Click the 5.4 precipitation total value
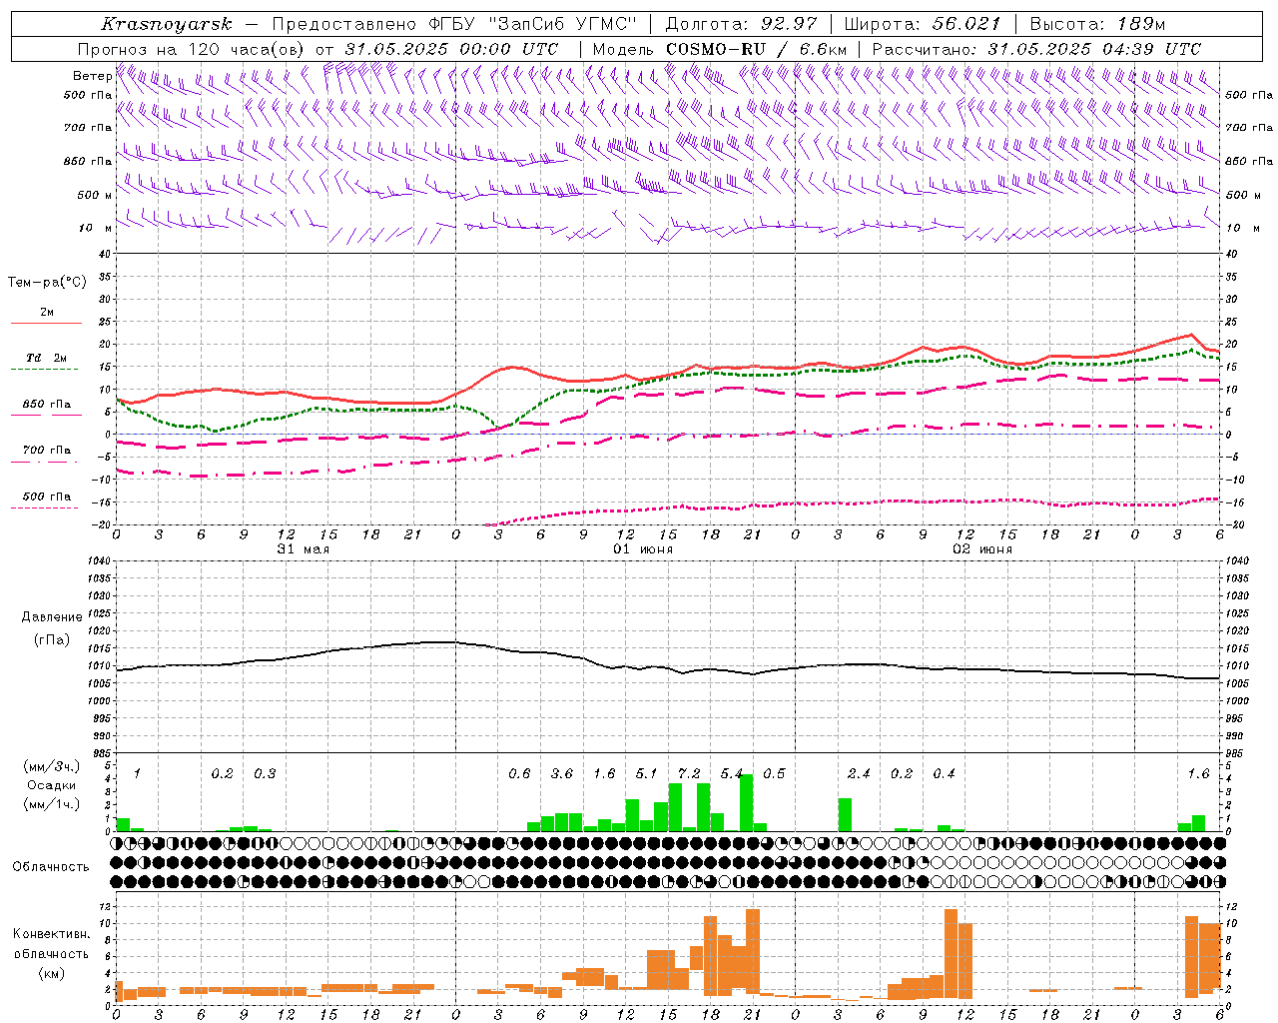This screenshot has width=1278, height=1023. [x=732, y=774]
